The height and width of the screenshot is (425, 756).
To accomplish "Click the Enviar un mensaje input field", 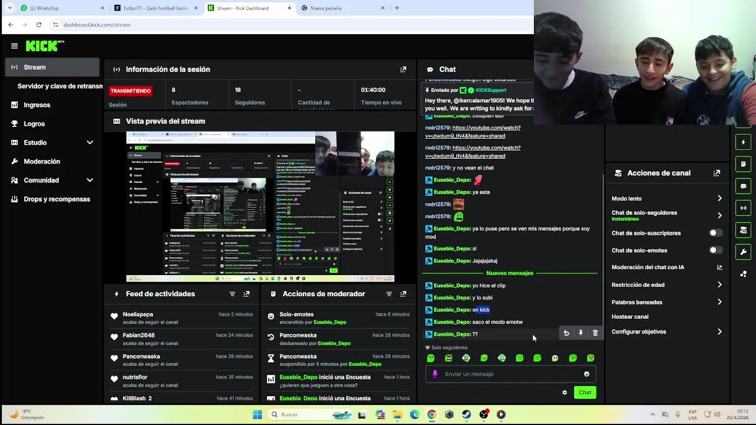I will tap(511, 374).
